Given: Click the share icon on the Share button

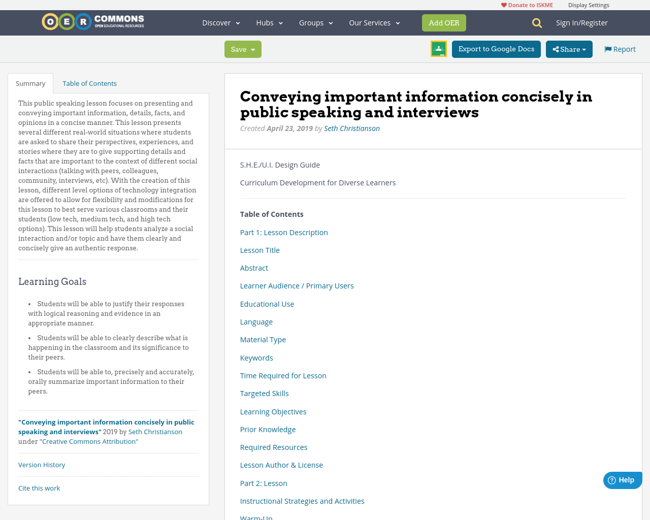Looking at the screenshot, I should pyautogui.click(x=555, y=49).
